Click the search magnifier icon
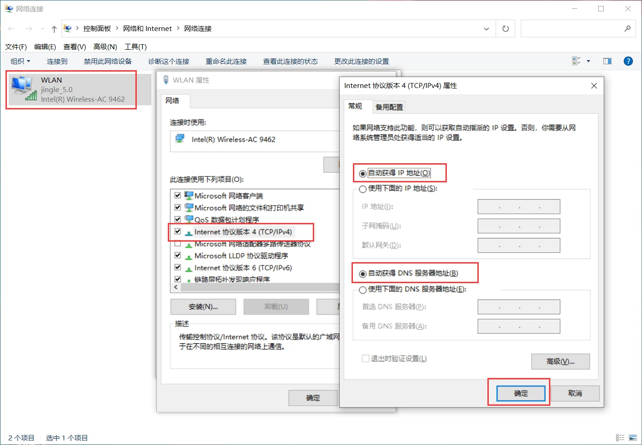This screenshot has height=445, width=642. click(x=627, y=28)
